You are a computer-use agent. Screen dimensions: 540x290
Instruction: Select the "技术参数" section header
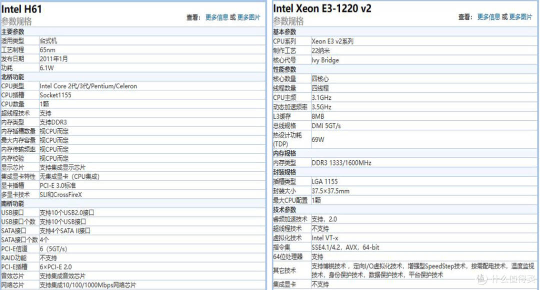pyautogui.click(x=285, y=210)
